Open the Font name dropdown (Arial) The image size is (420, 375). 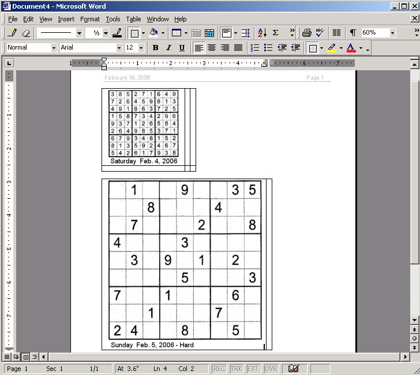click(119, 48)
